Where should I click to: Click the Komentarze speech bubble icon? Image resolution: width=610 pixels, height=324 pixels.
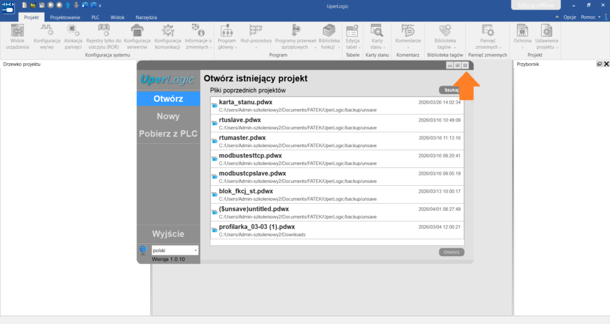pyautogui.click(x=407, y=31)
